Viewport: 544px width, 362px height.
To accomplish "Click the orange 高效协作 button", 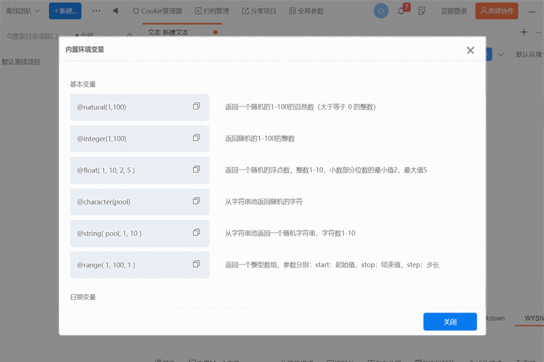I will 497,11.
